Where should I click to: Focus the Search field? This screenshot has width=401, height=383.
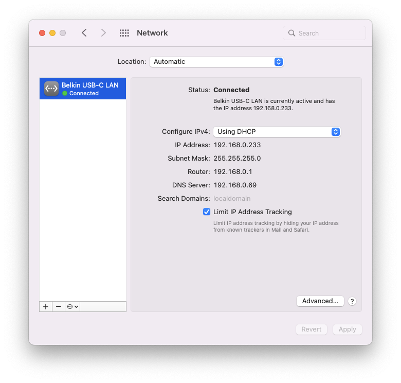tap(324, 33)
